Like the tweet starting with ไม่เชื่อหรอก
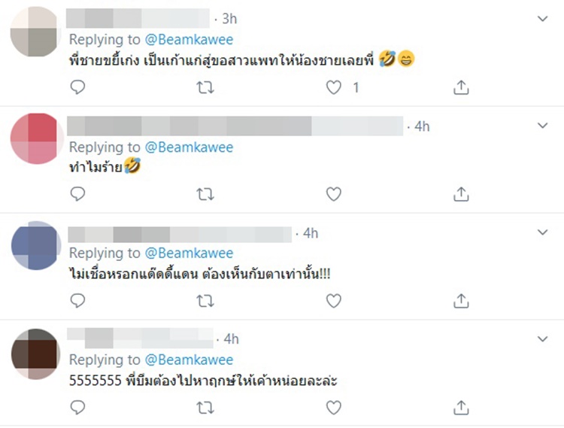 tap(334, 301)
